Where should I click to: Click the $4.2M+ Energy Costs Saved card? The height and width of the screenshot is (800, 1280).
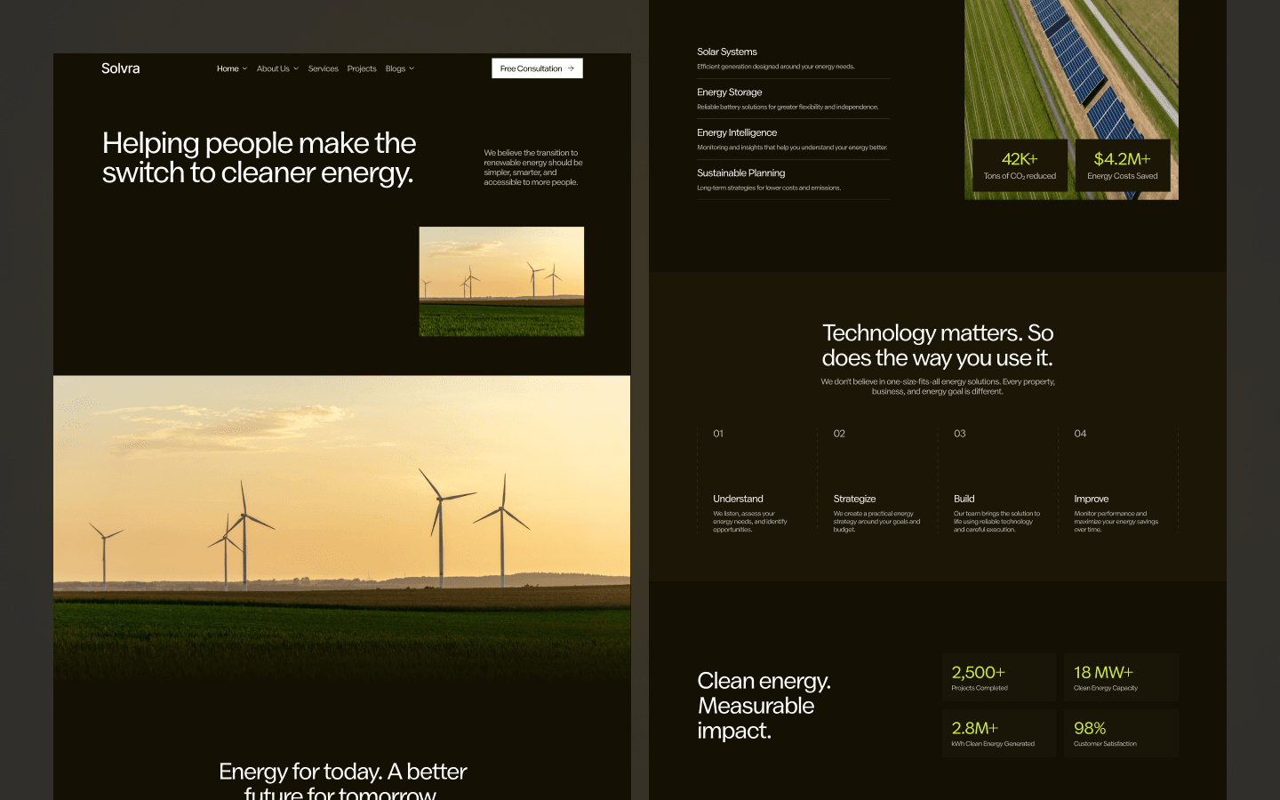point(1123,165)
